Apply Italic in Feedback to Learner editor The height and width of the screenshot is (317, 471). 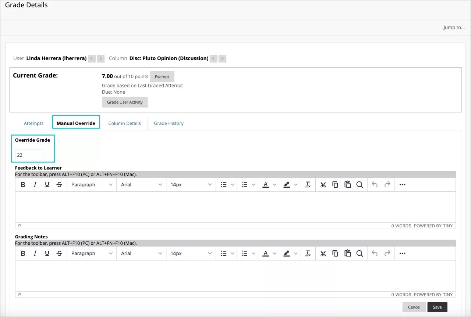[x=35, y=185]
